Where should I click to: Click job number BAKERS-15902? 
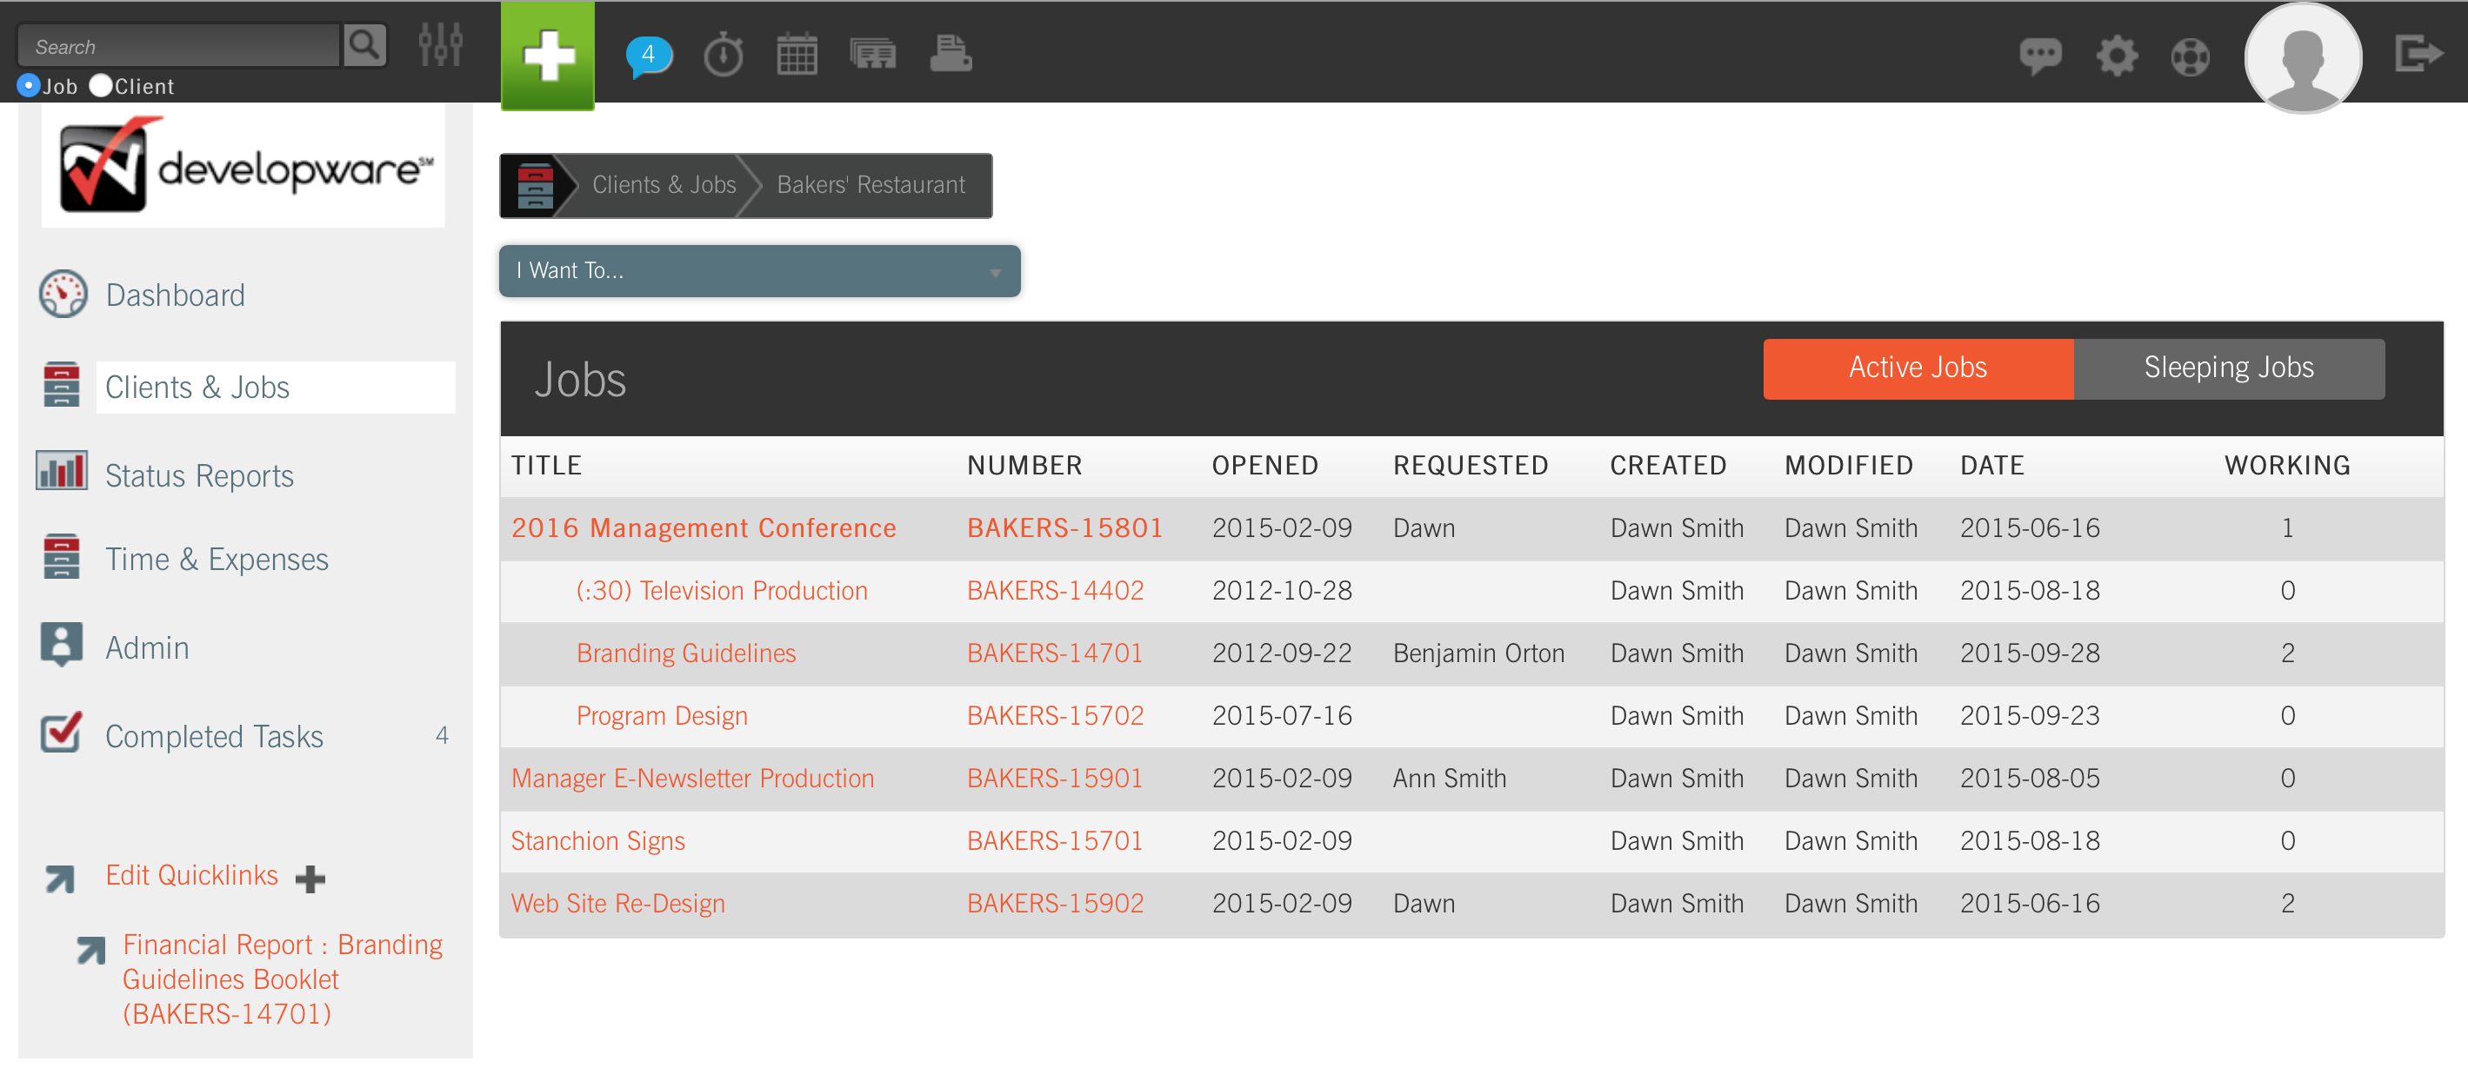[x=1056, y=904]
